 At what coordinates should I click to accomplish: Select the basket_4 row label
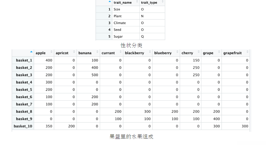click(x=24, y=82)
